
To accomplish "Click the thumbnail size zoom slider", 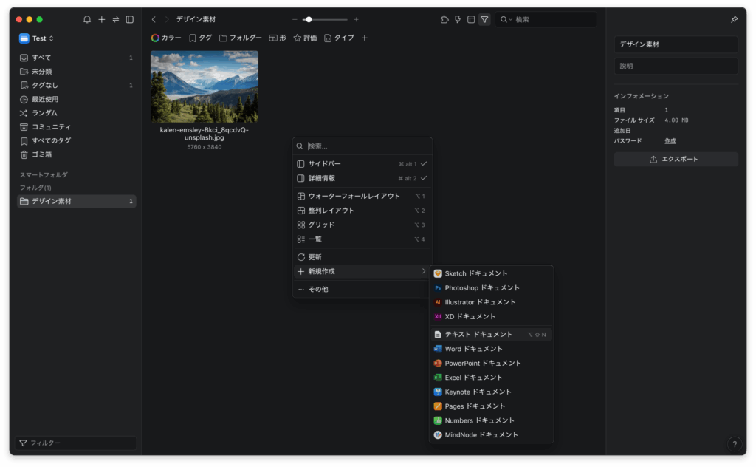I will 325,19.
